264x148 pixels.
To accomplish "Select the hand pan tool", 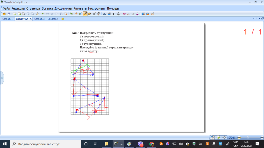I will 37,14.
